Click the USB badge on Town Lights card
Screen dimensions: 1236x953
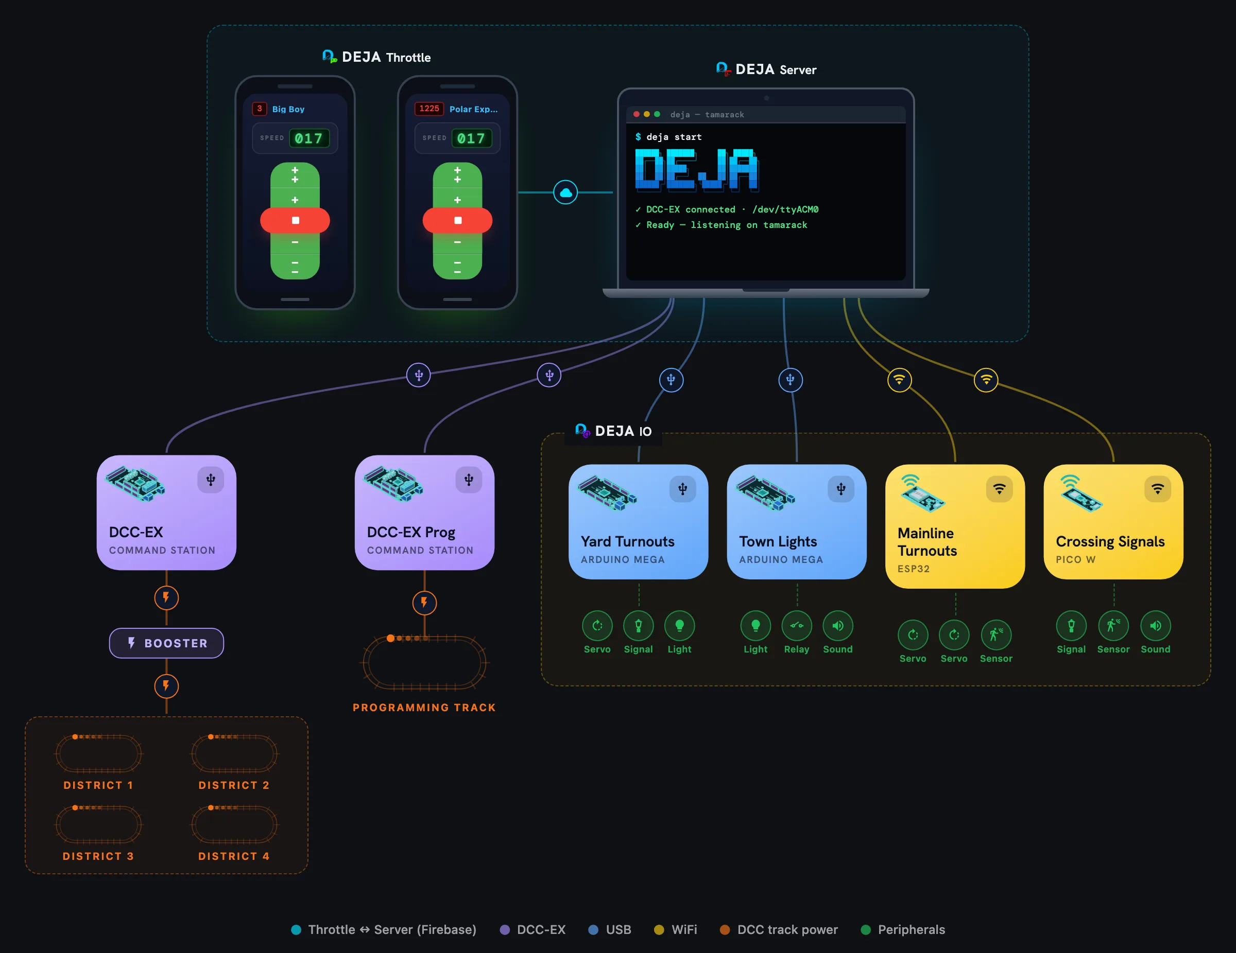click(841, 489)
